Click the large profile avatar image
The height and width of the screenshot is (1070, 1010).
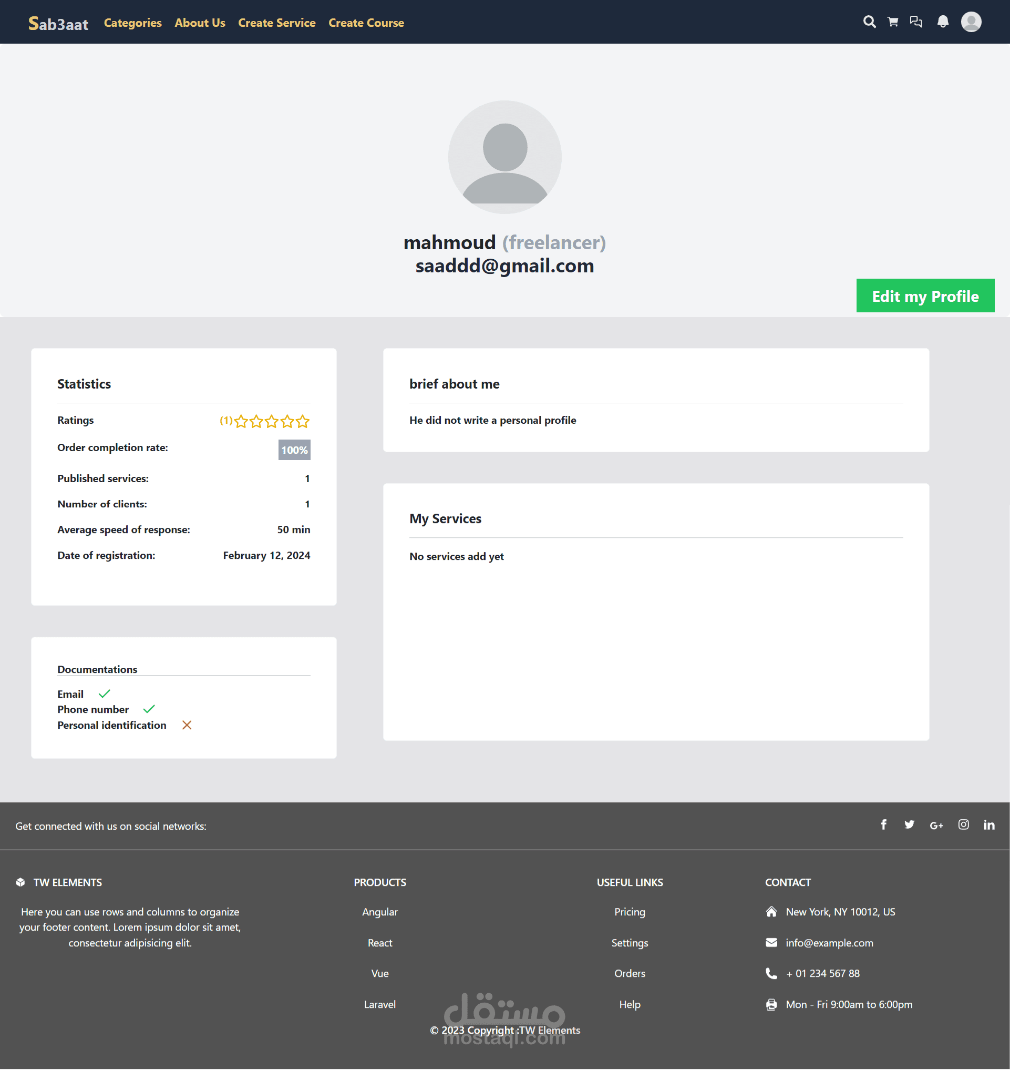[x=504, y=157]
